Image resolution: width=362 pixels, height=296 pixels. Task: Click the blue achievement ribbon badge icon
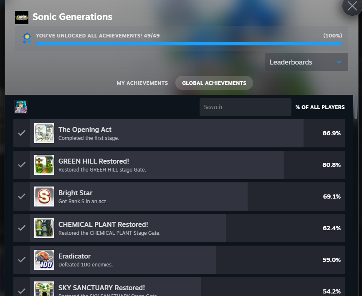click(27, 38)
